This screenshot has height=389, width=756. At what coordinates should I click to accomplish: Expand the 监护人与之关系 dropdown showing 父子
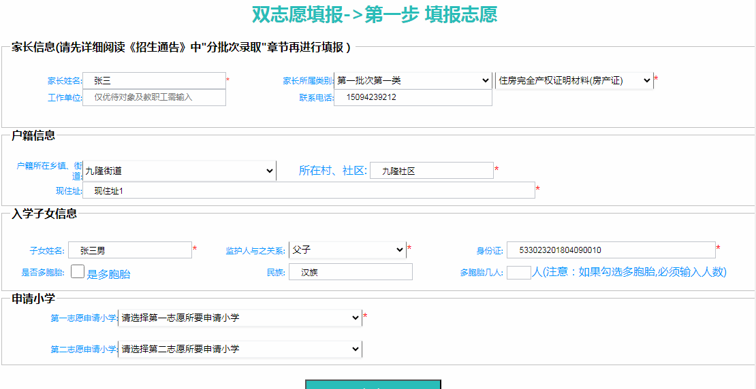click(347, 250)
